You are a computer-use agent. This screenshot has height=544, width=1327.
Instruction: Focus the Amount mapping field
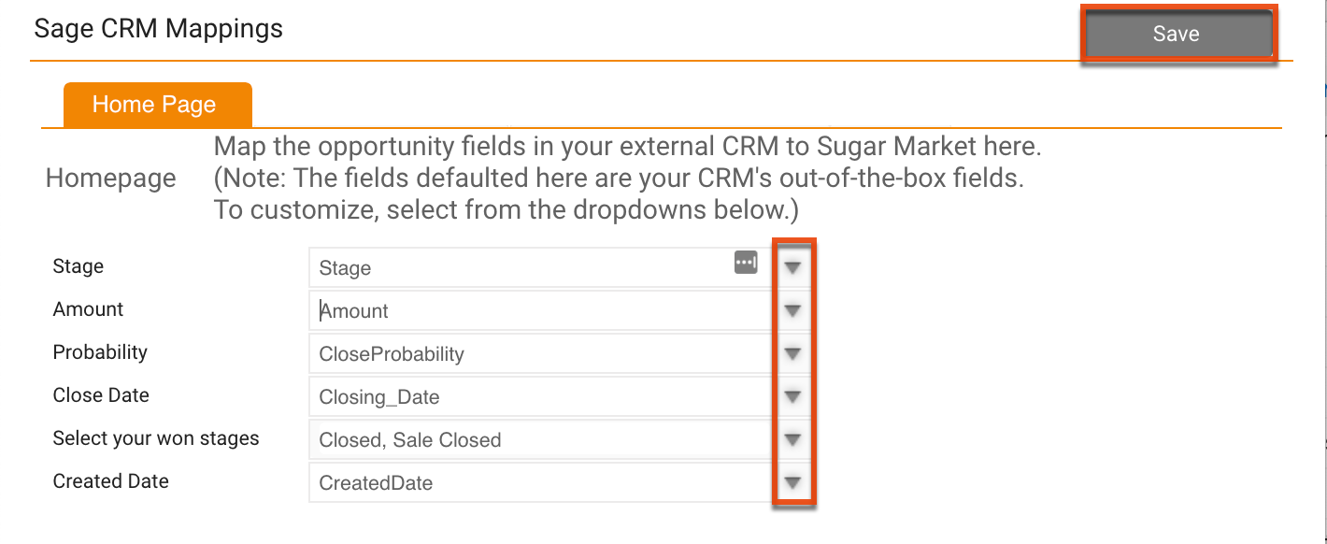click(542, 311)
